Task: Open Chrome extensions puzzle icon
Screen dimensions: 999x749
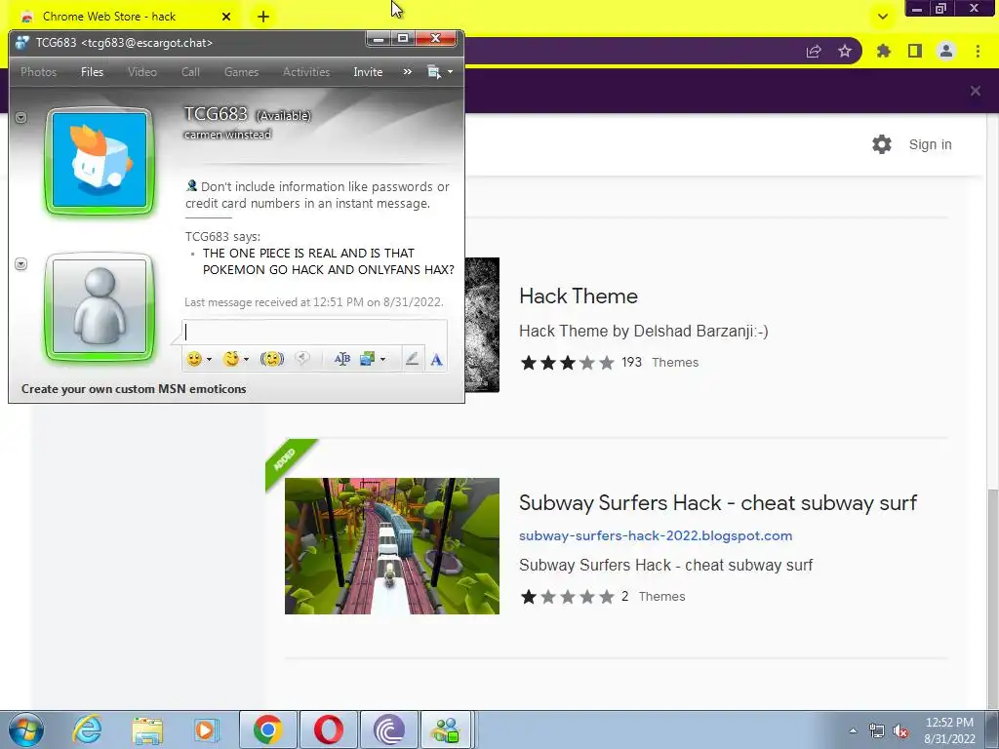Action: click(x=884, y=51)
